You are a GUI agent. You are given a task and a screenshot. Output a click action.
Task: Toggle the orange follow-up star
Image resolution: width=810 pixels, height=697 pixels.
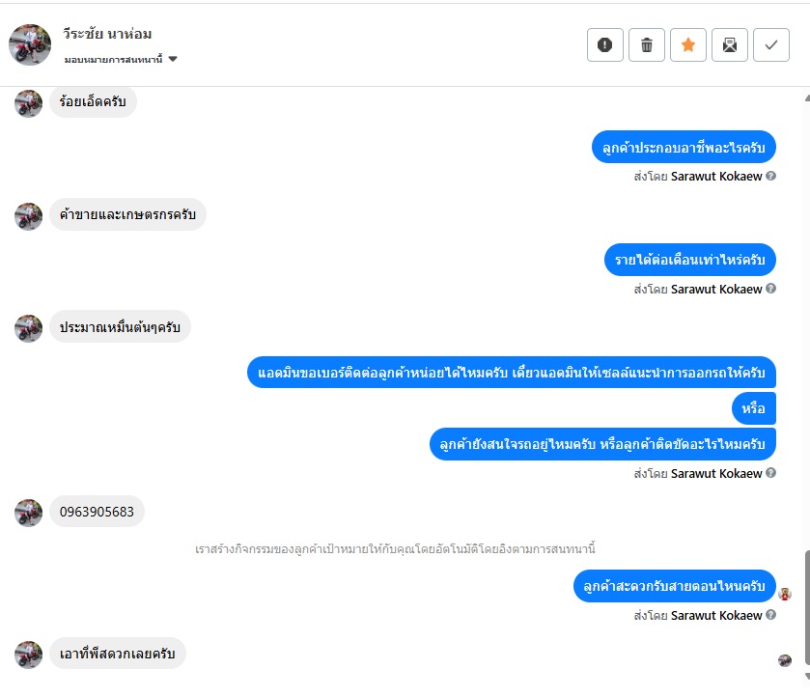coord(688,45)
